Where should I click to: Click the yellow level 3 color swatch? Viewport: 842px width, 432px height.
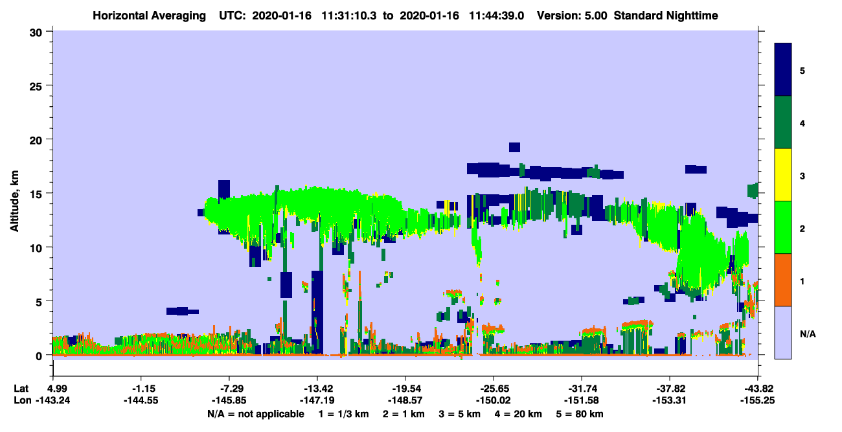(x=783, y=175)
